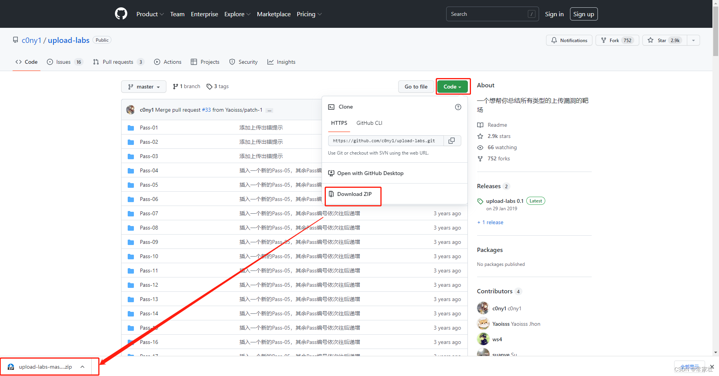The height and width of the screenshot is (376, 719).
Task: Open the 66 watching link
Action: [x=497, y=147]
